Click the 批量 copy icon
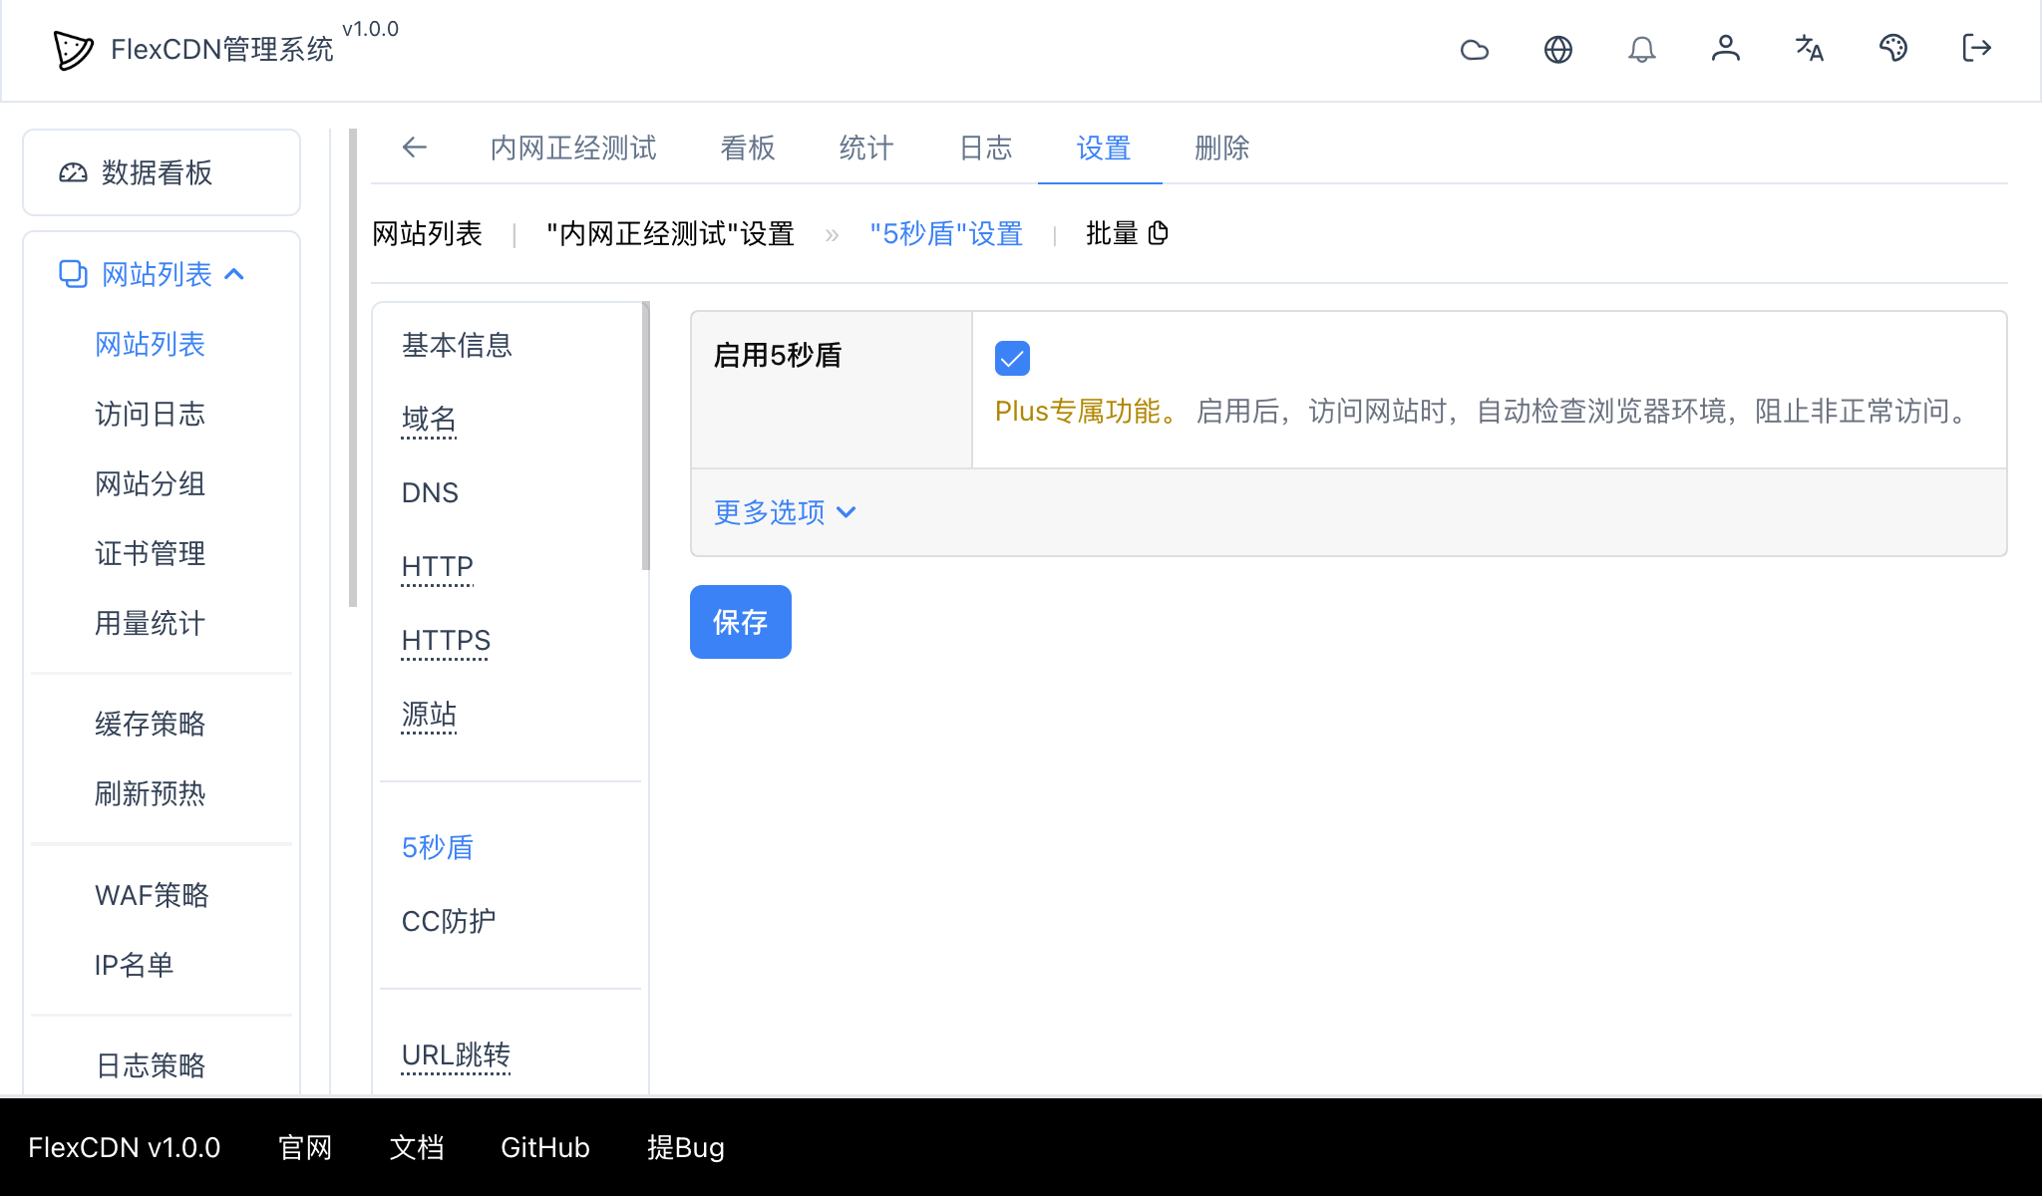2042x1196 pixels. coord(1158,233)
